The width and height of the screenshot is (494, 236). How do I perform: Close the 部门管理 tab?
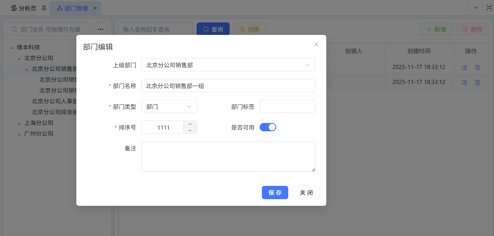(x=95, y=8)
